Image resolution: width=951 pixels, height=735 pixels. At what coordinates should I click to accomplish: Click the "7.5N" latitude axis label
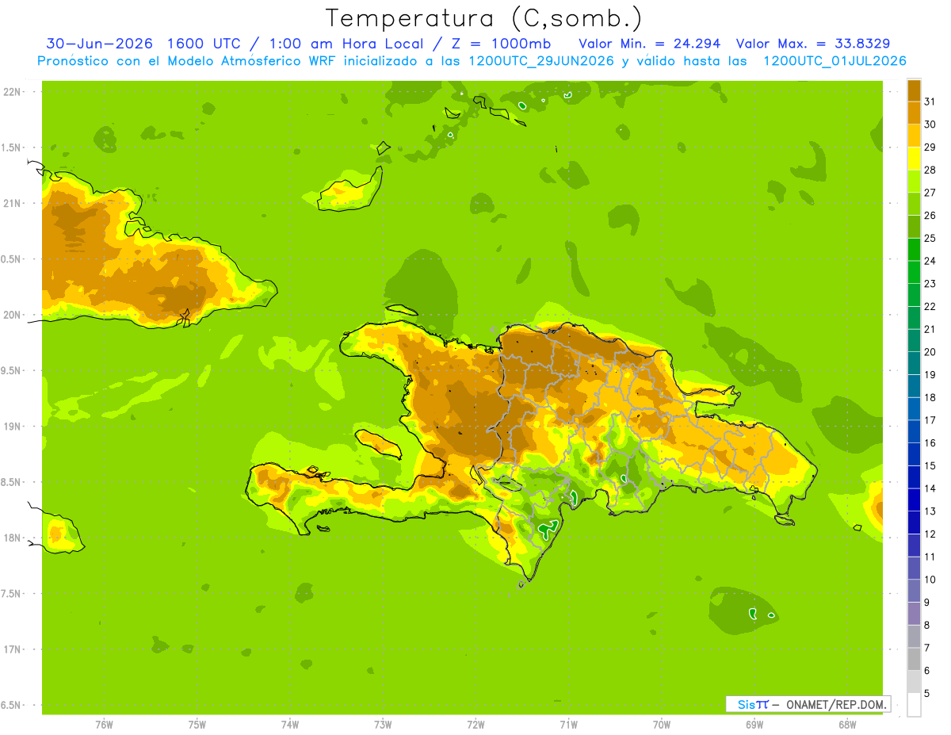12,593
